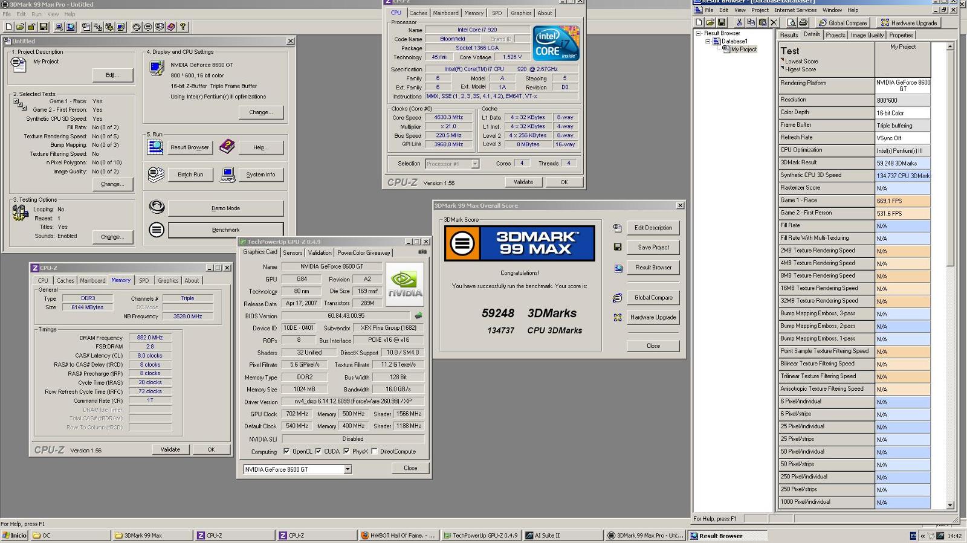
Task: Click the Save Project floppy icon in score dialog
Action: click(617, 247)
